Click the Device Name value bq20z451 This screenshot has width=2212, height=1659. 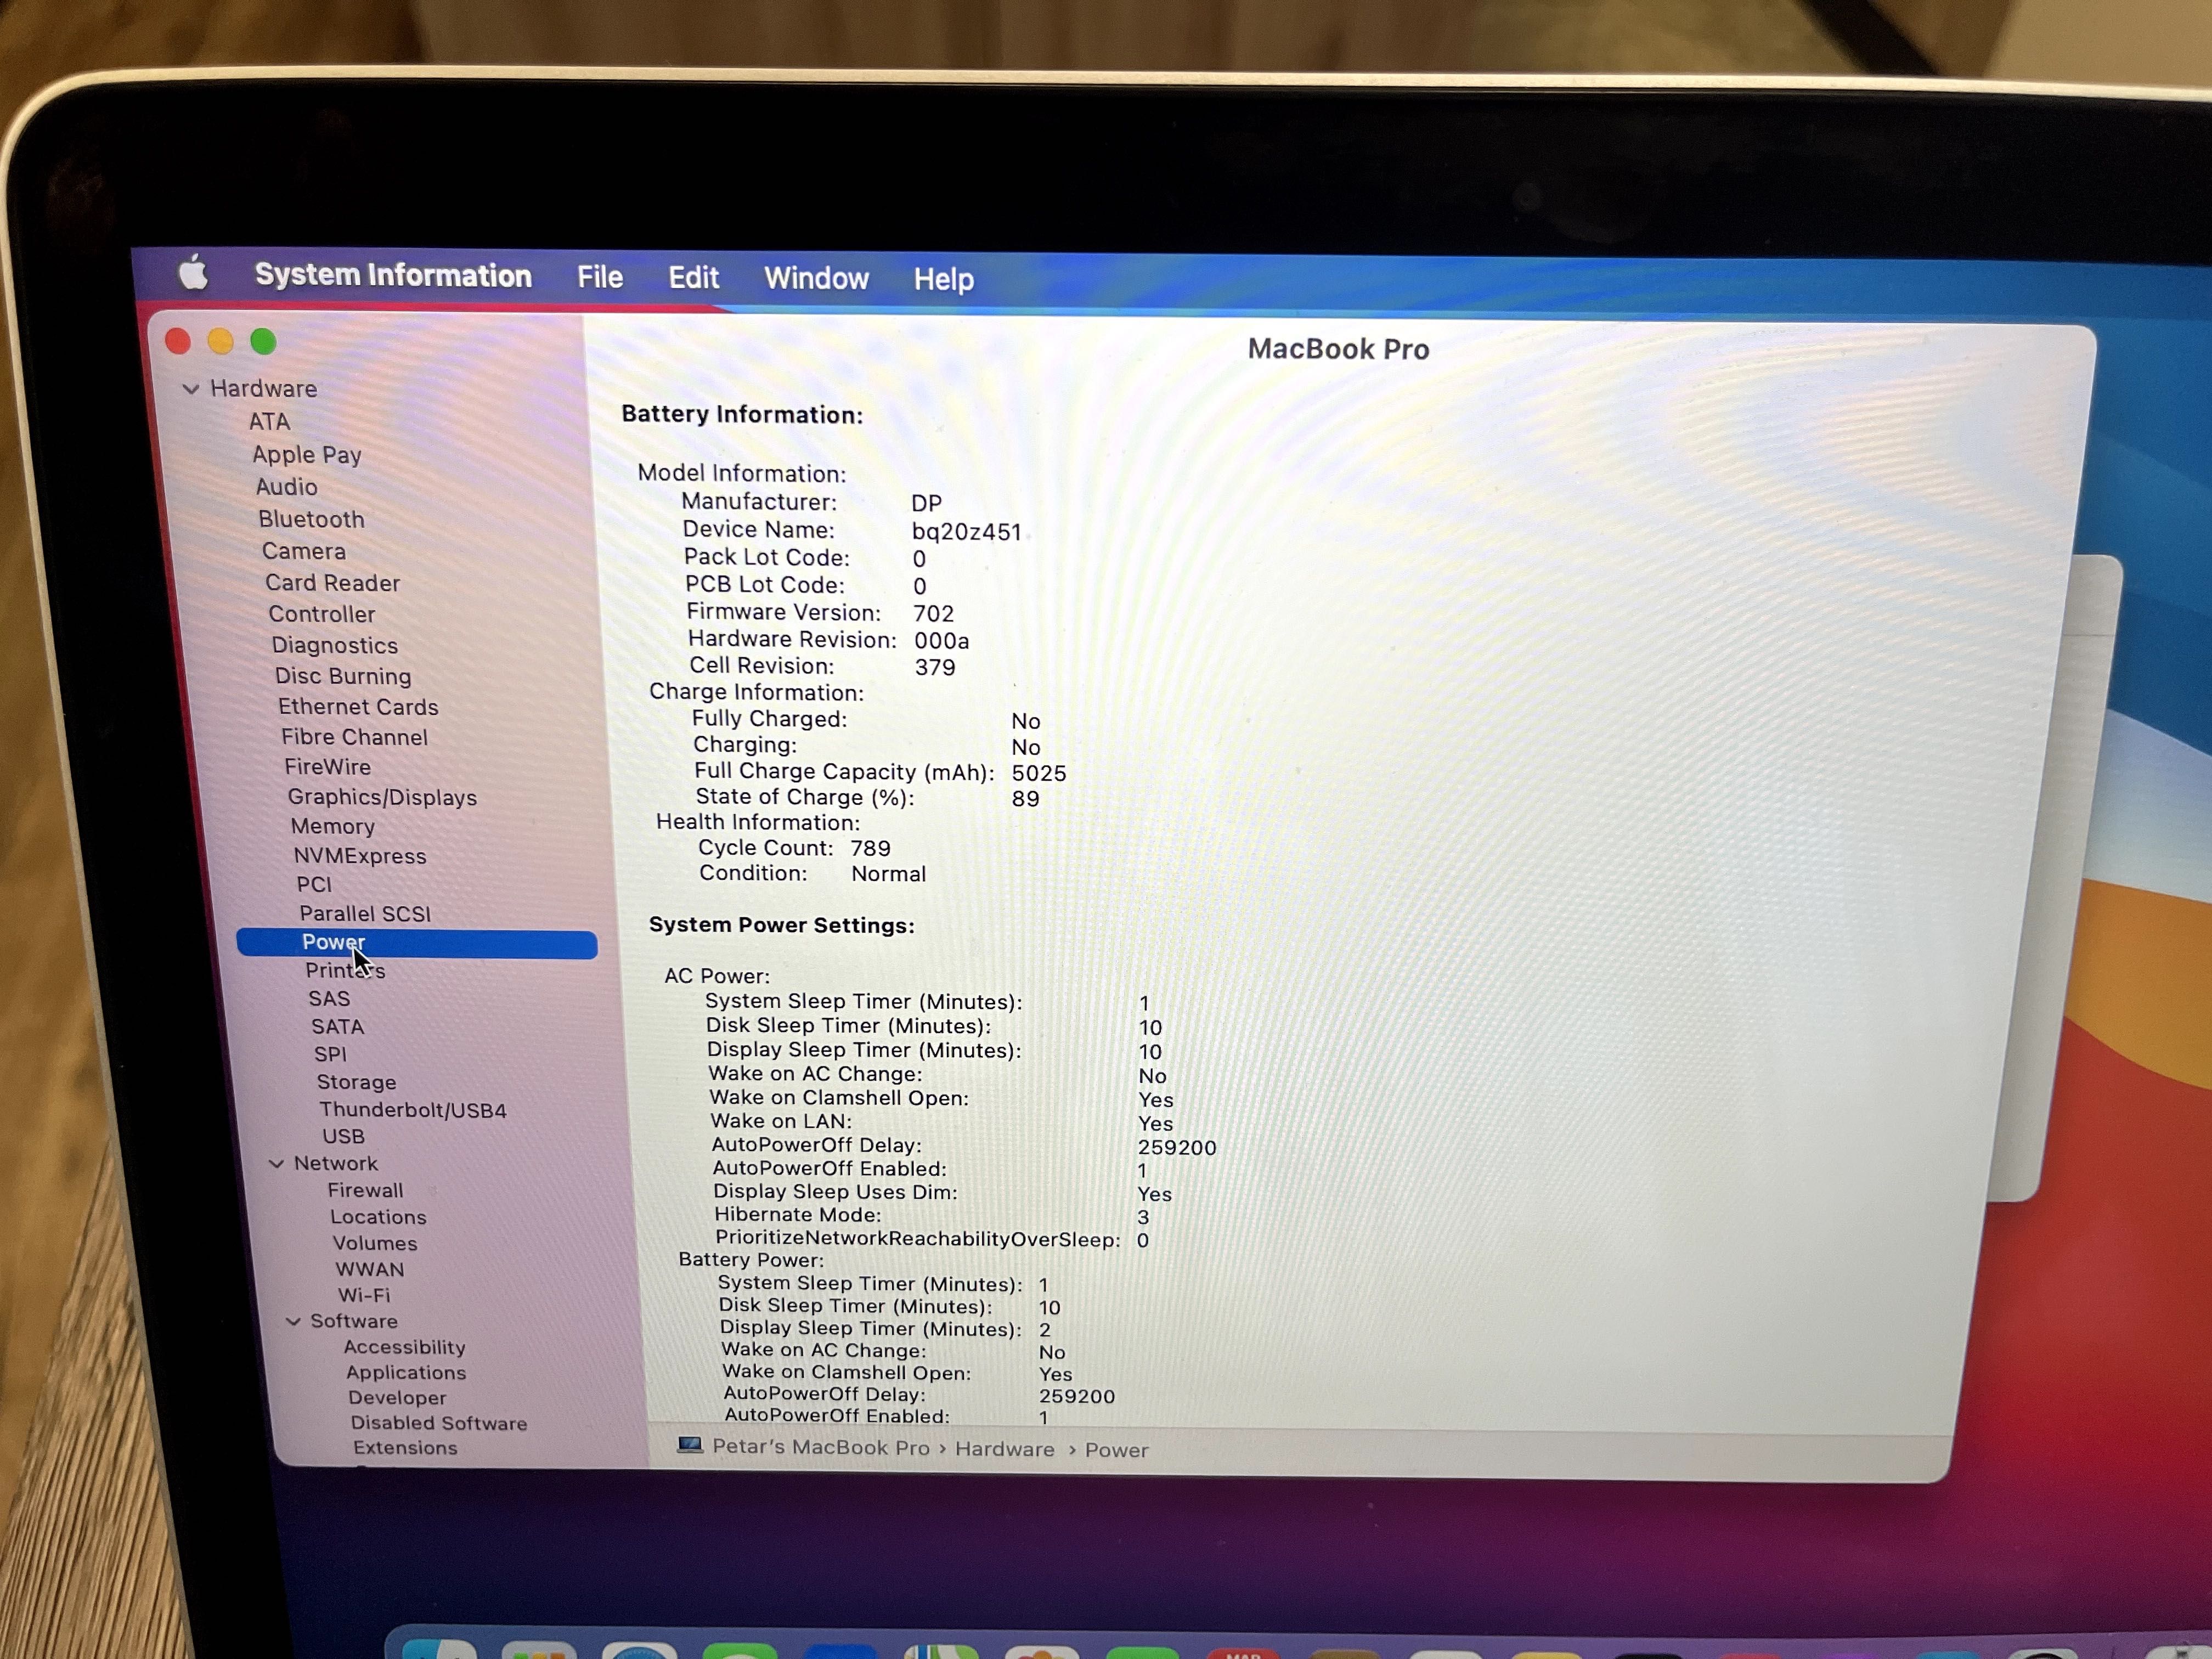coord(966,532)
